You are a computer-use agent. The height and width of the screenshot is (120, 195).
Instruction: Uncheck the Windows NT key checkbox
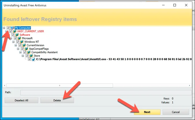coord(18,42)
